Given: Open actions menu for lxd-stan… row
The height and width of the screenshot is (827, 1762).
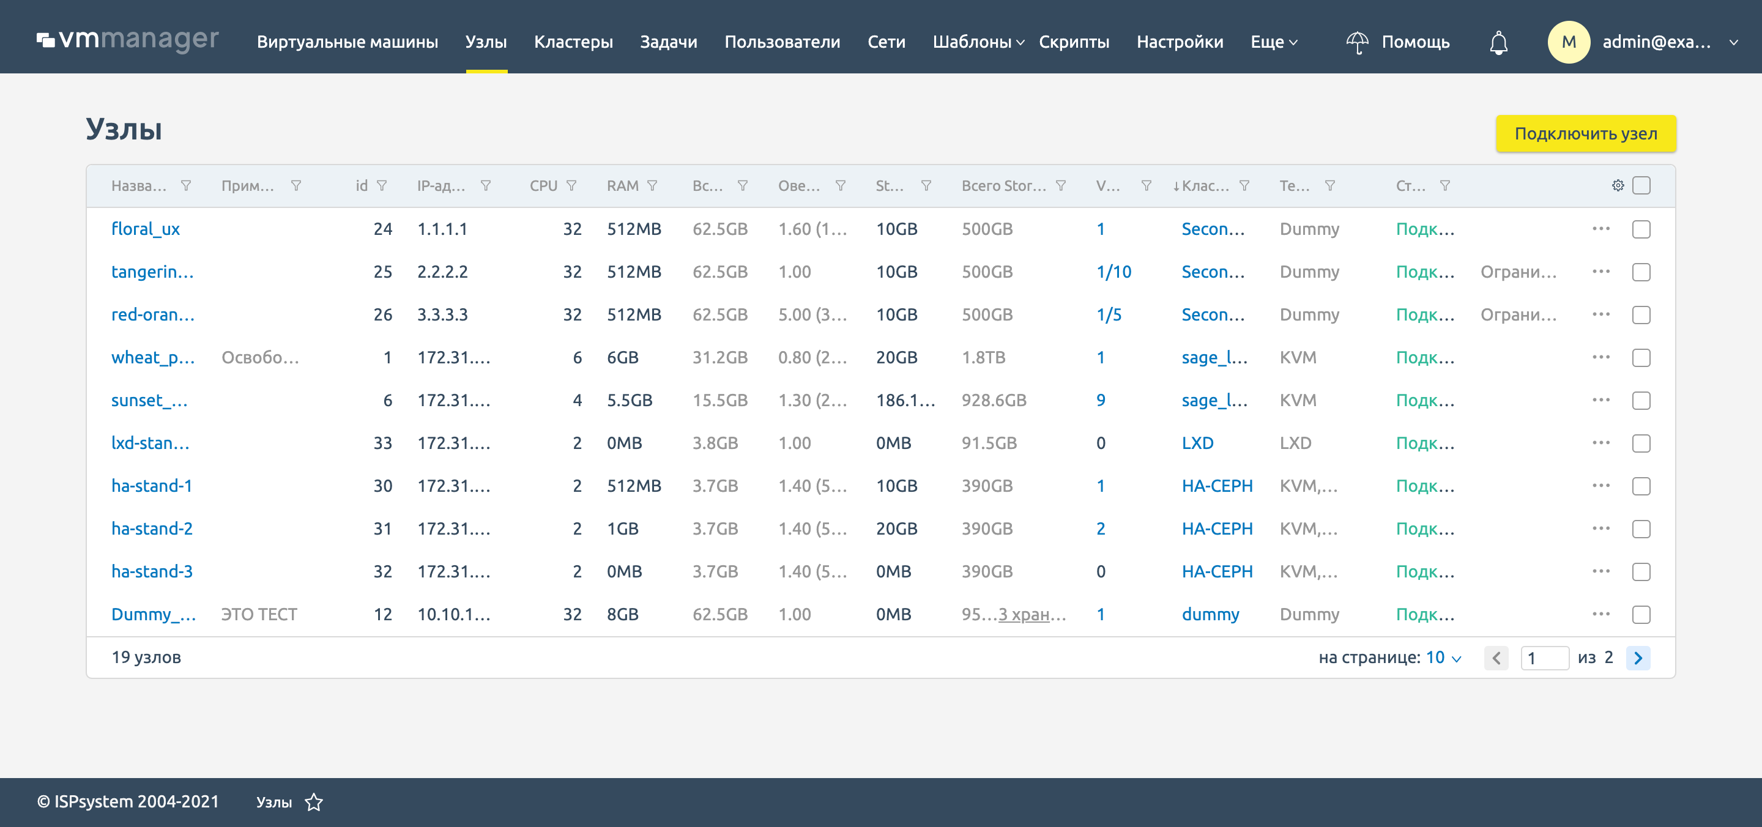Looking at the screenshot, I should coord(1600,443).
